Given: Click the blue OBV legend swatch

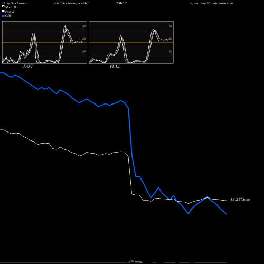Looking at the screenshot, I should point(3,16).
